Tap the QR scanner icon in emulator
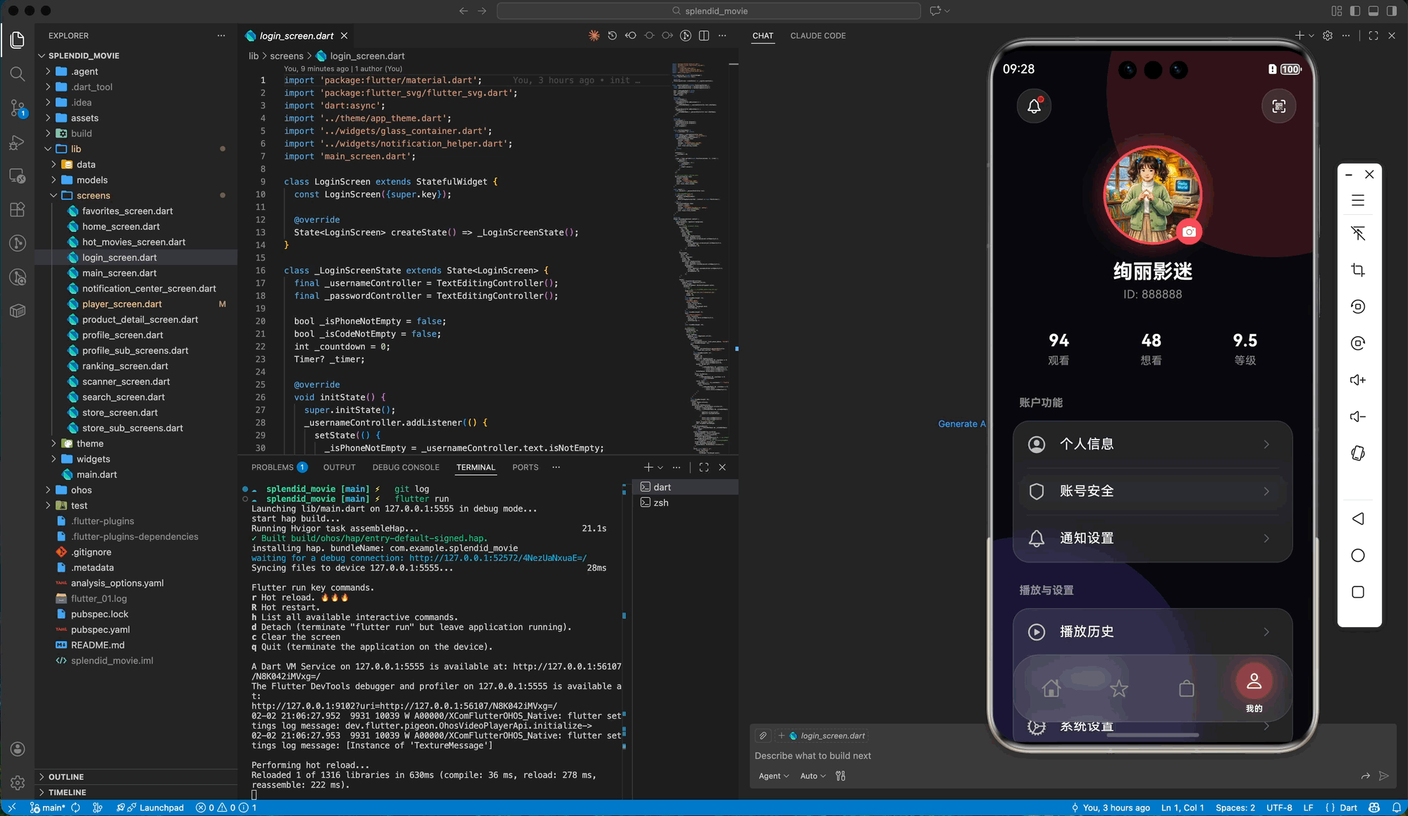 (1278, 106)
